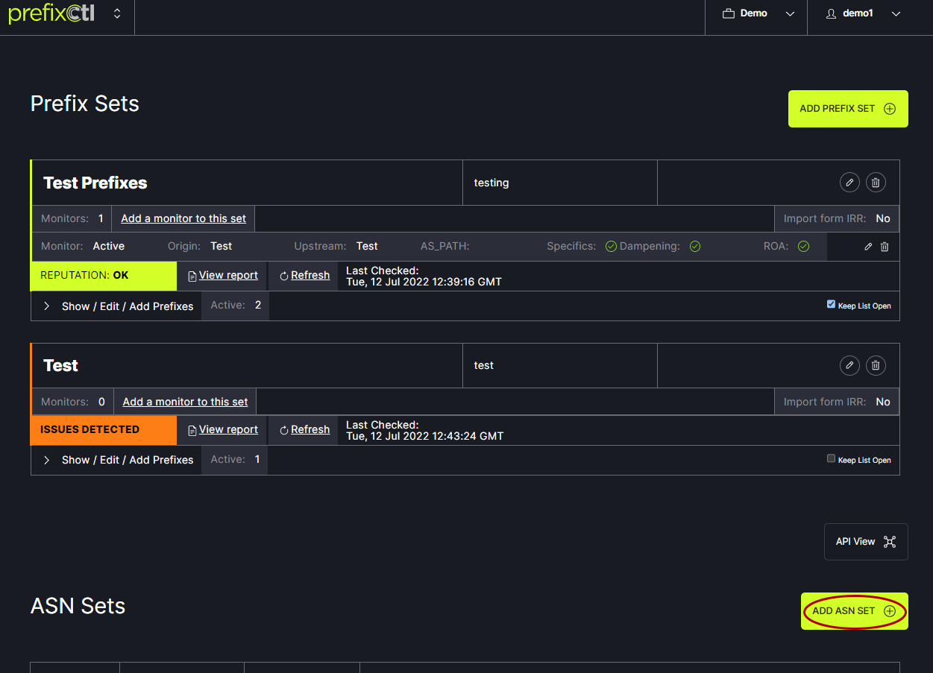933x673 pixels.
Task: Delete the active monitor using small trash icon
Action: click(x=885, y=247)
